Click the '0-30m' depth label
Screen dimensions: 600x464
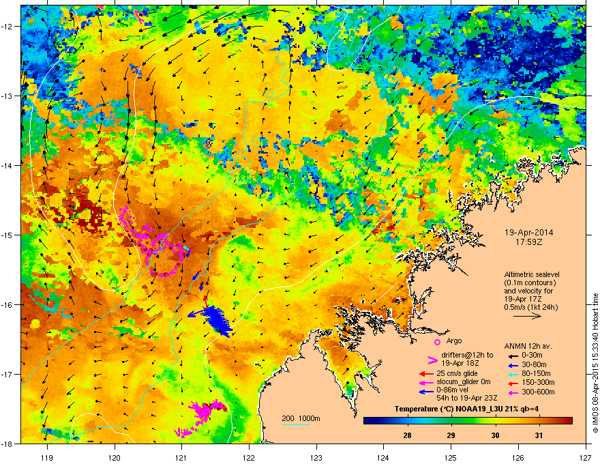pyautogui.click(x=532, y=356)
